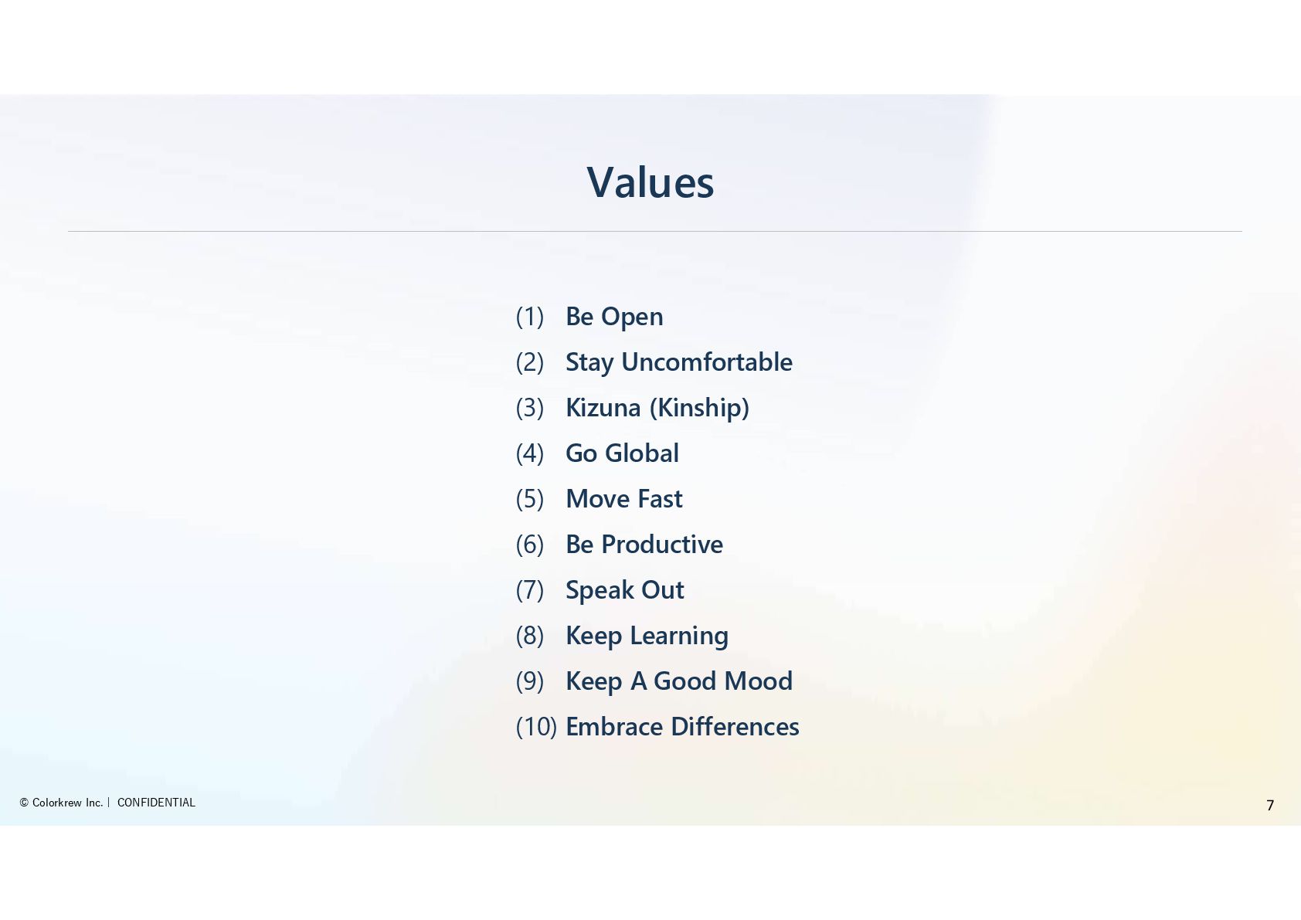This screenshot has width=1301, height=920.
Task: Select the Keep Learning list item
Action: [647, 636]
